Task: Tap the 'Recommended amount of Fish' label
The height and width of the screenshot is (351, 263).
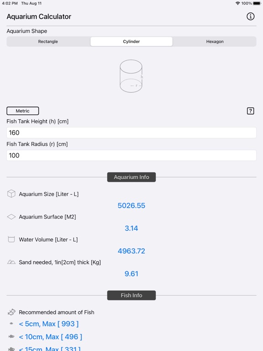Action: click(56, 312)
